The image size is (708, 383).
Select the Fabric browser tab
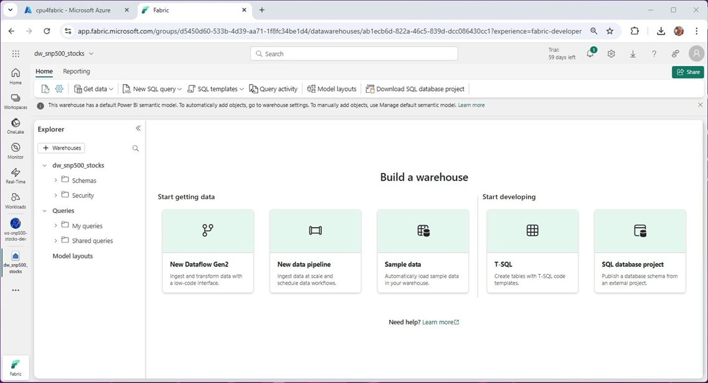click(194, 10)
